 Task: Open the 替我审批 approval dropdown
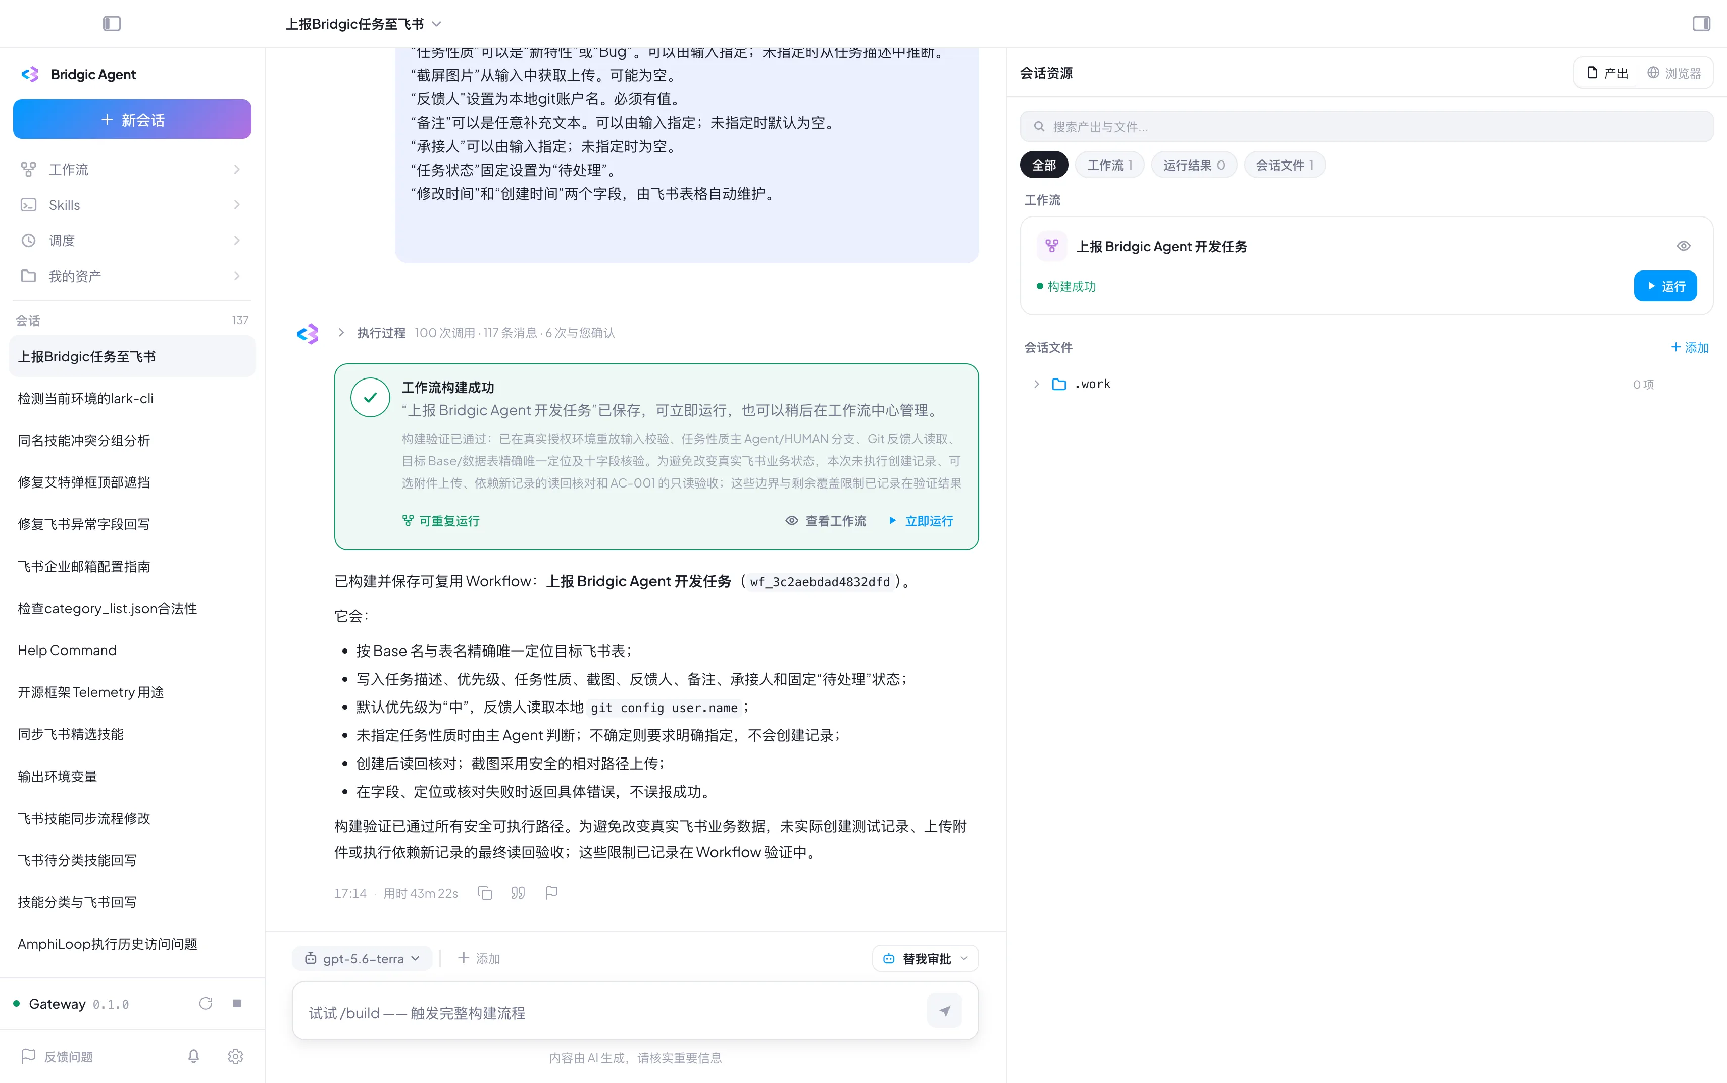[925, 959]
